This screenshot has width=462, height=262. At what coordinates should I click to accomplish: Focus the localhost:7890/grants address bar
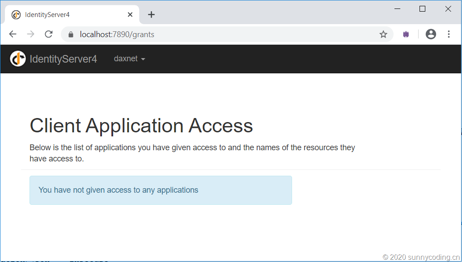point(224,34)
